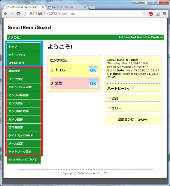Select the Infosocket Remote Control tab

point(25,7)
